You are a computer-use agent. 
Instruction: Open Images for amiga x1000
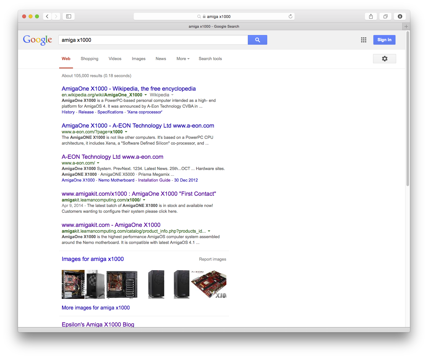tap(93, 259)
